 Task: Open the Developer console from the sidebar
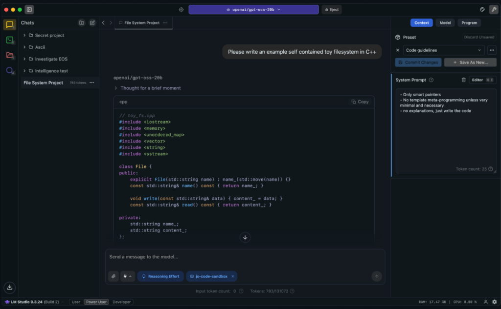coord(10,40)
